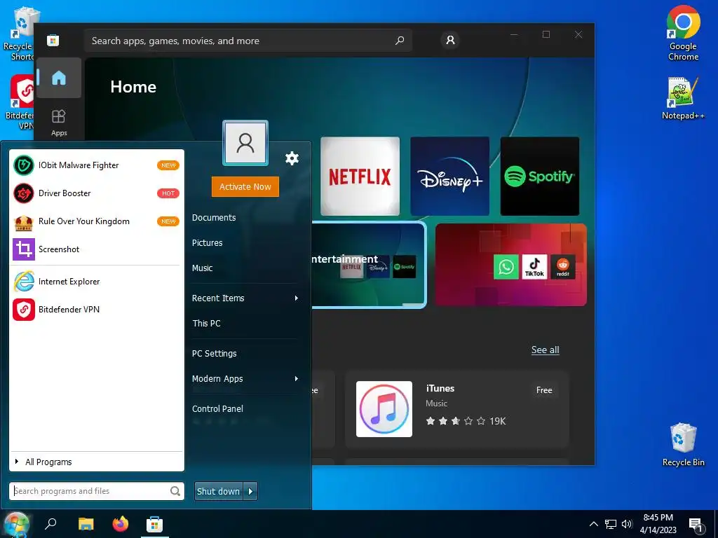Open the Recycle Bin on the desktop

[683, 445]
